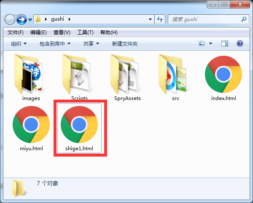This screenshot has height=203, width=253.
Task: Expand the root chevron before gushi
Action: (46, 19)
